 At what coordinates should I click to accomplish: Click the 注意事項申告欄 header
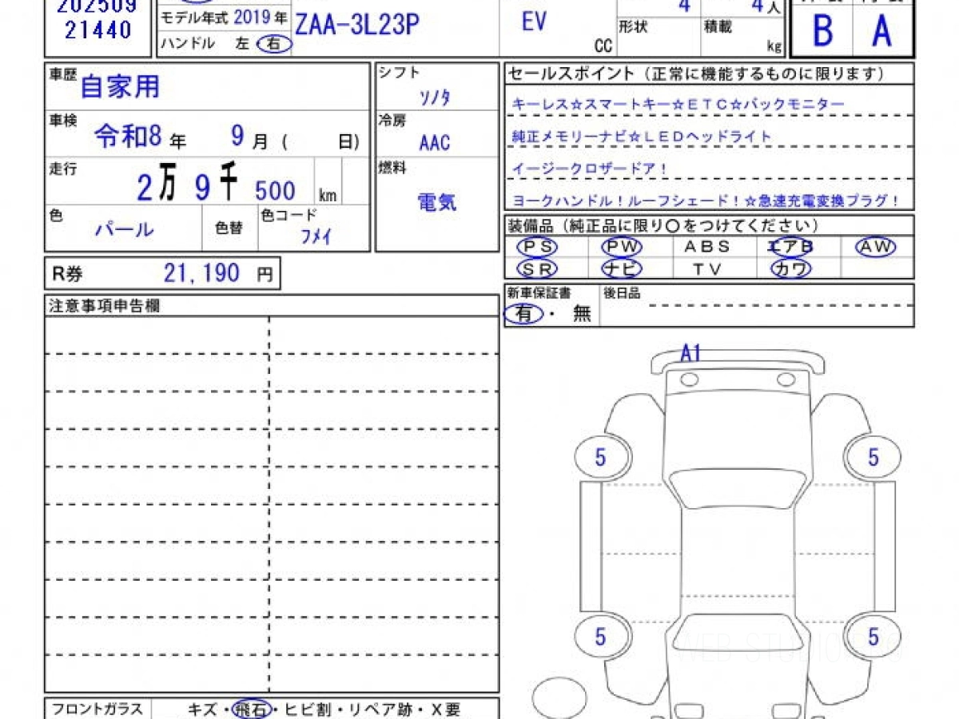click(105, 306)
